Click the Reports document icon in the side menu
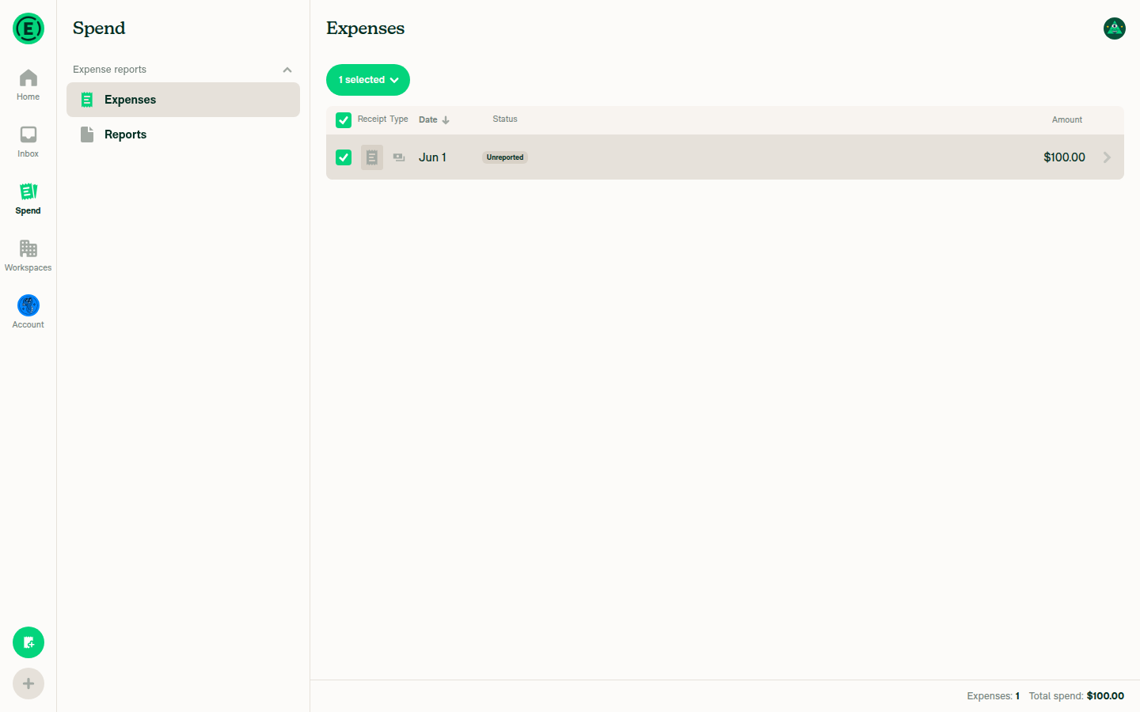Screen dimensions: 1140x712 87,134
